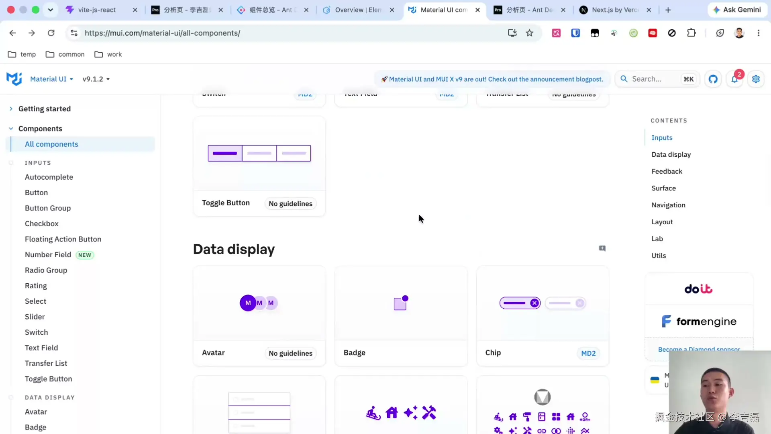The height and width of the screenshot is (434, 771).
Task: Open Radio Group in the sidebar
Action: [46, 270]
